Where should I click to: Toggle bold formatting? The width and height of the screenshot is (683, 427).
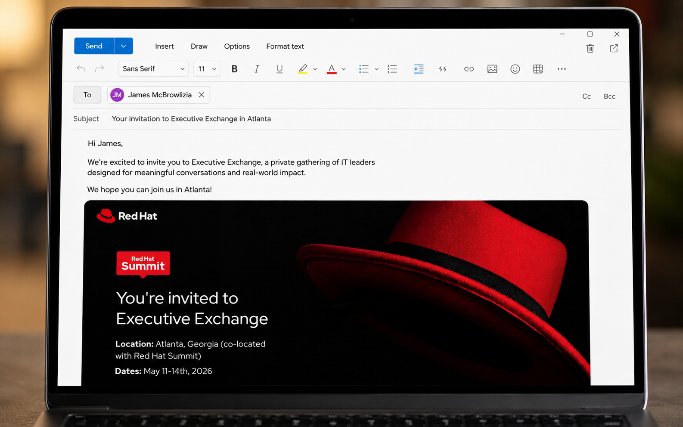point(234,69)
